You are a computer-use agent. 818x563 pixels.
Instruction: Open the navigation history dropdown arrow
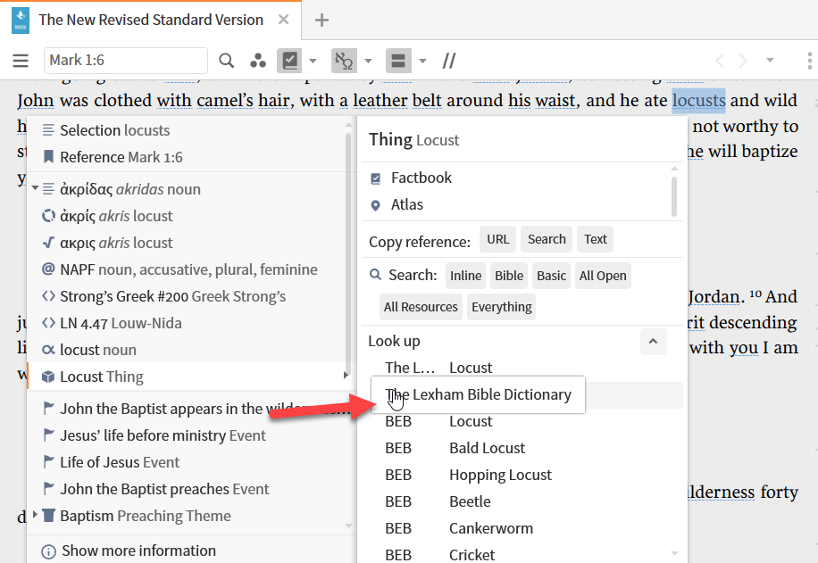(770, 61)
